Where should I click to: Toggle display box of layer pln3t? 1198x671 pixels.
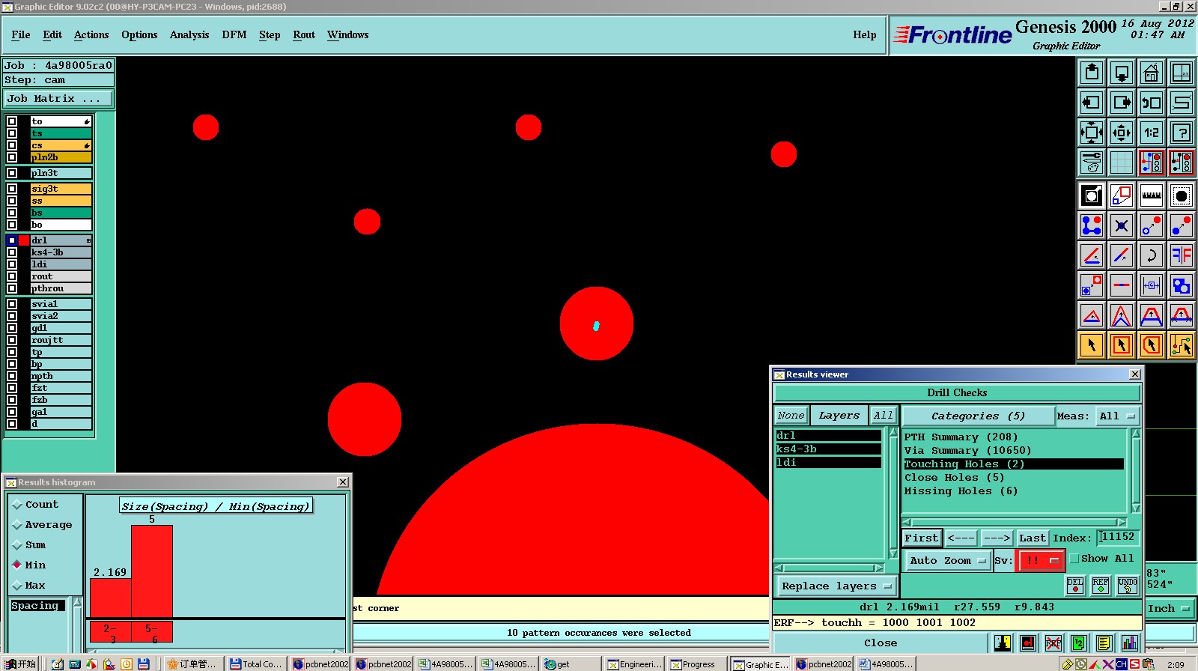click(x=12, y=173)
